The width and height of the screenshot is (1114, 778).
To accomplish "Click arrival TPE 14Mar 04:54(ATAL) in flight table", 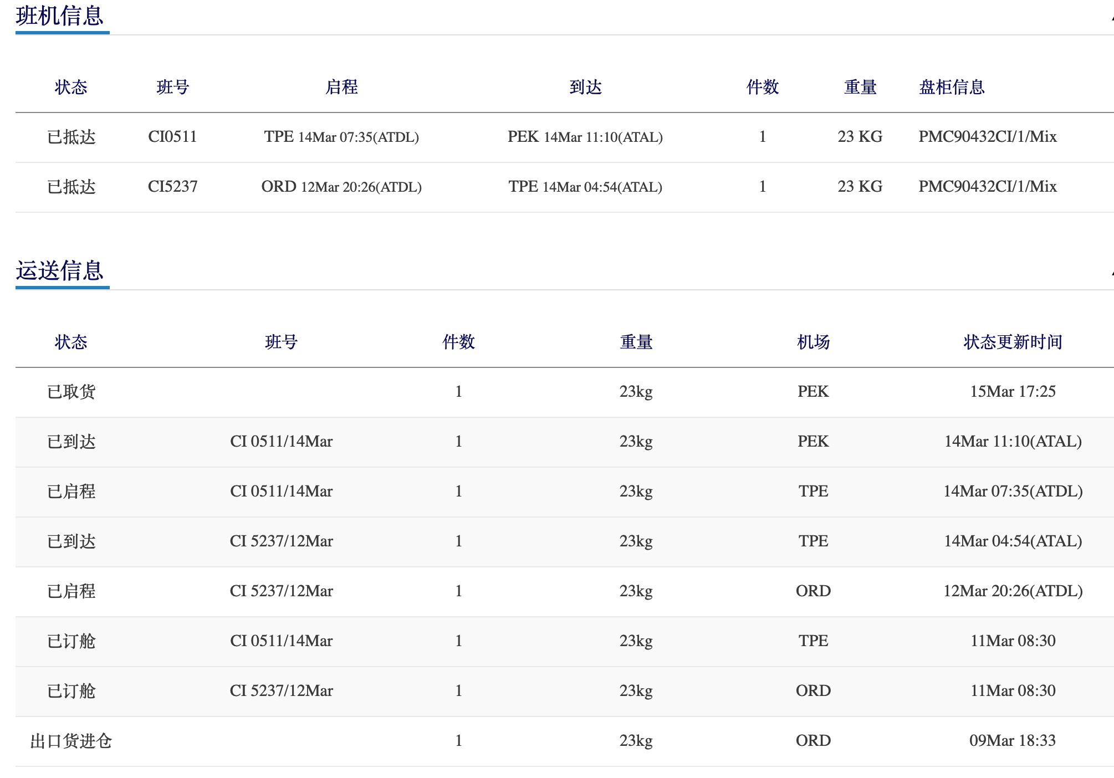I will click(585, 187).
